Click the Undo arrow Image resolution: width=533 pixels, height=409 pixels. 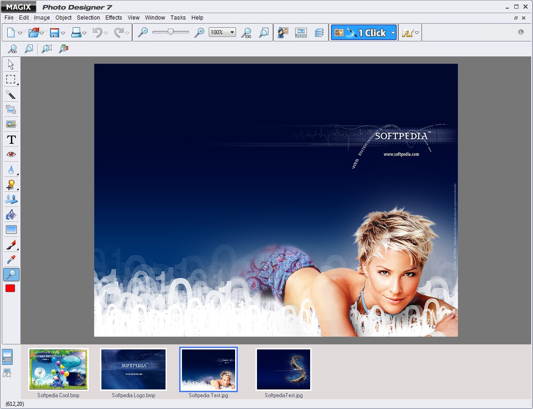pyautogui.click(x=98, y=33)
